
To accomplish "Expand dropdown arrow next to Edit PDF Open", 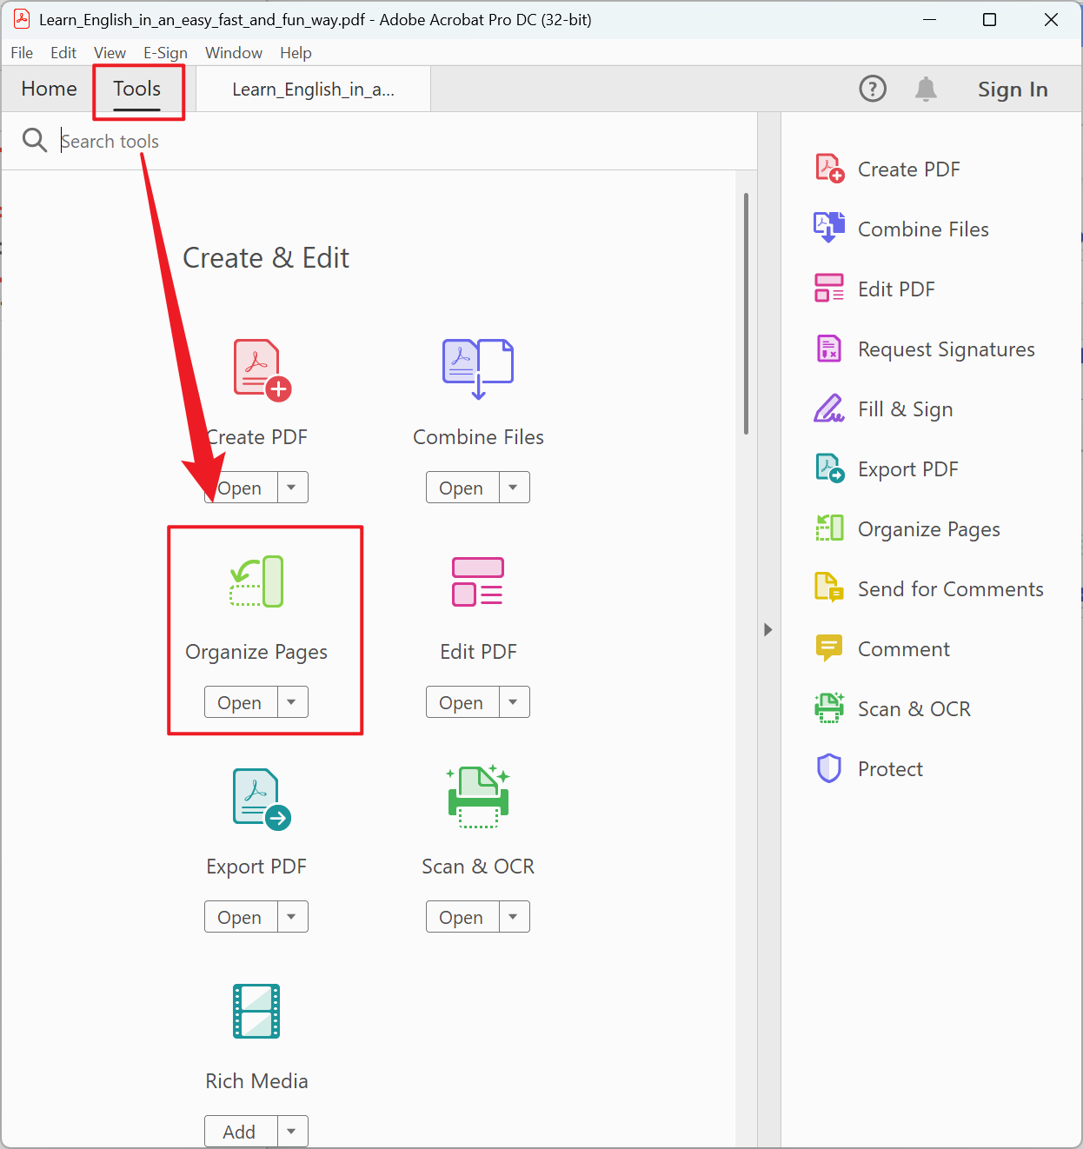I will coord(514,702).
